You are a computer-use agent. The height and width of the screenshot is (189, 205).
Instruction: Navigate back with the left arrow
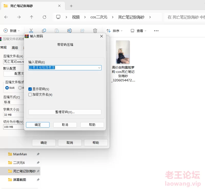tap(6, 17)
